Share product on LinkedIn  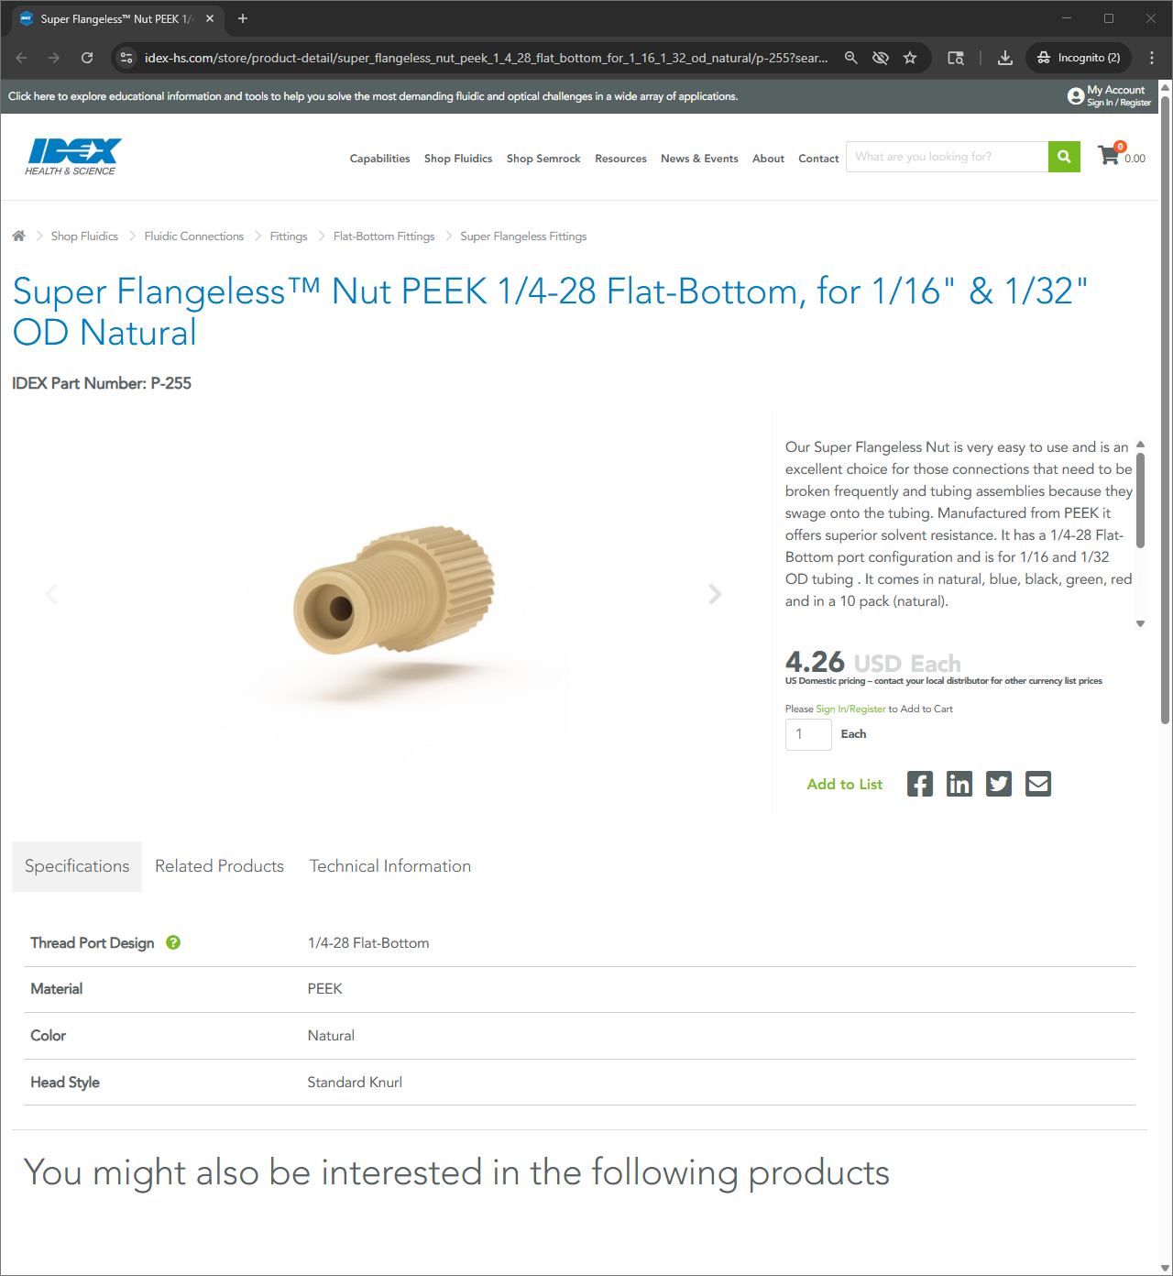click(959, 784)
